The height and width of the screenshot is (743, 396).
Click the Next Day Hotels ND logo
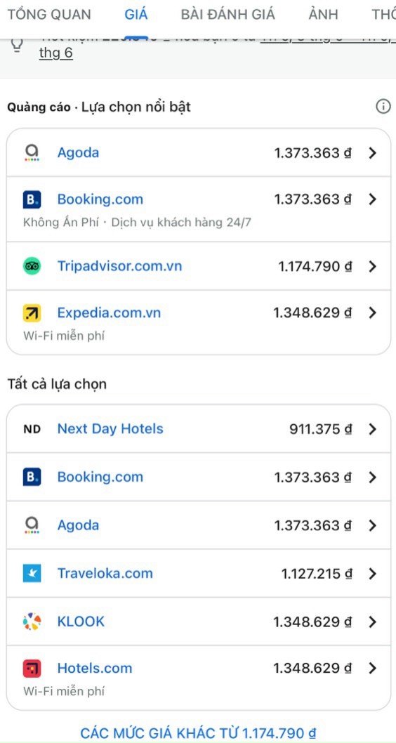tap(32, 429)
